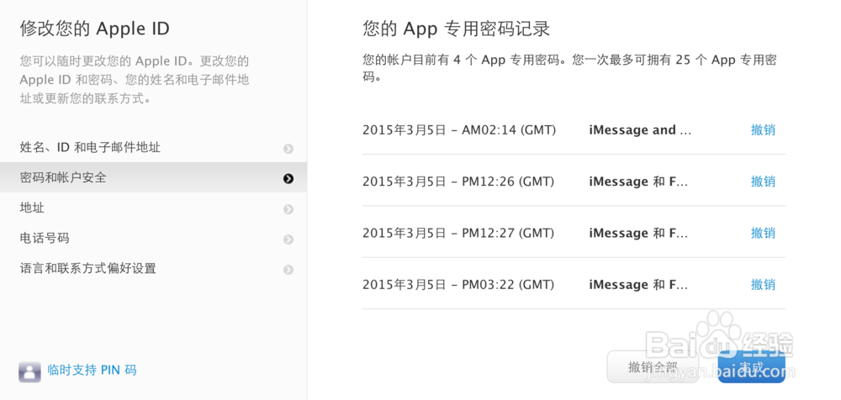The width and height of the screenshot is (841, 400).
Task: Click arrow icon beside 语言和联系方式偏好设置
Action: (288, 269)
